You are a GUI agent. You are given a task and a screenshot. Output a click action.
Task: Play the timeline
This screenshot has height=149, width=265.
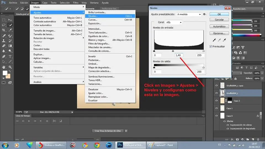click(29, 121)
